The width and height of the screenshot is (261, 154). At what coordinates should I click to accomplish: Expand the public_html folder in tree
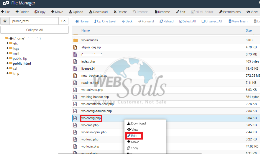tap(7, 63)
